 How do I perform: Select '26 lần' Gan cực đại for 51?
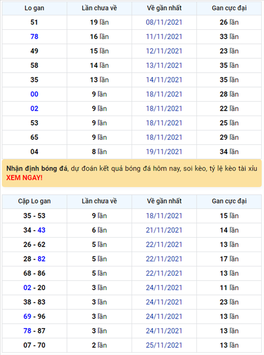pos(229,23)
